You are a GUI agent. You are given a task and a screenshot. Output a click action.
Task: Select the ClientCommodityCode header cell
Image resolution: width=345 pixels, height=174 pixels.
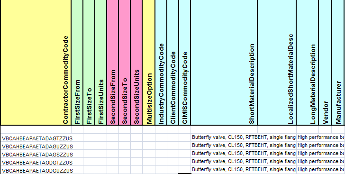coord(173,63)
